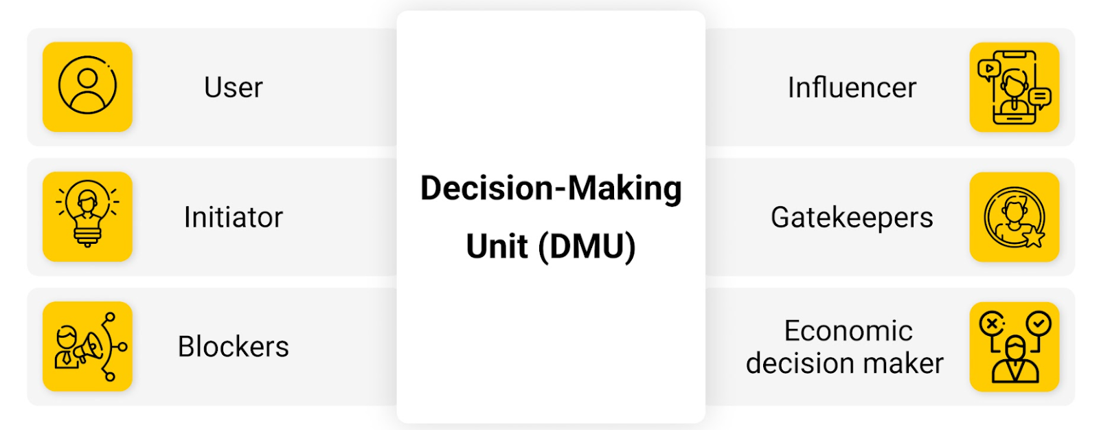Select the Influencer label text

[x=852, y=87]
